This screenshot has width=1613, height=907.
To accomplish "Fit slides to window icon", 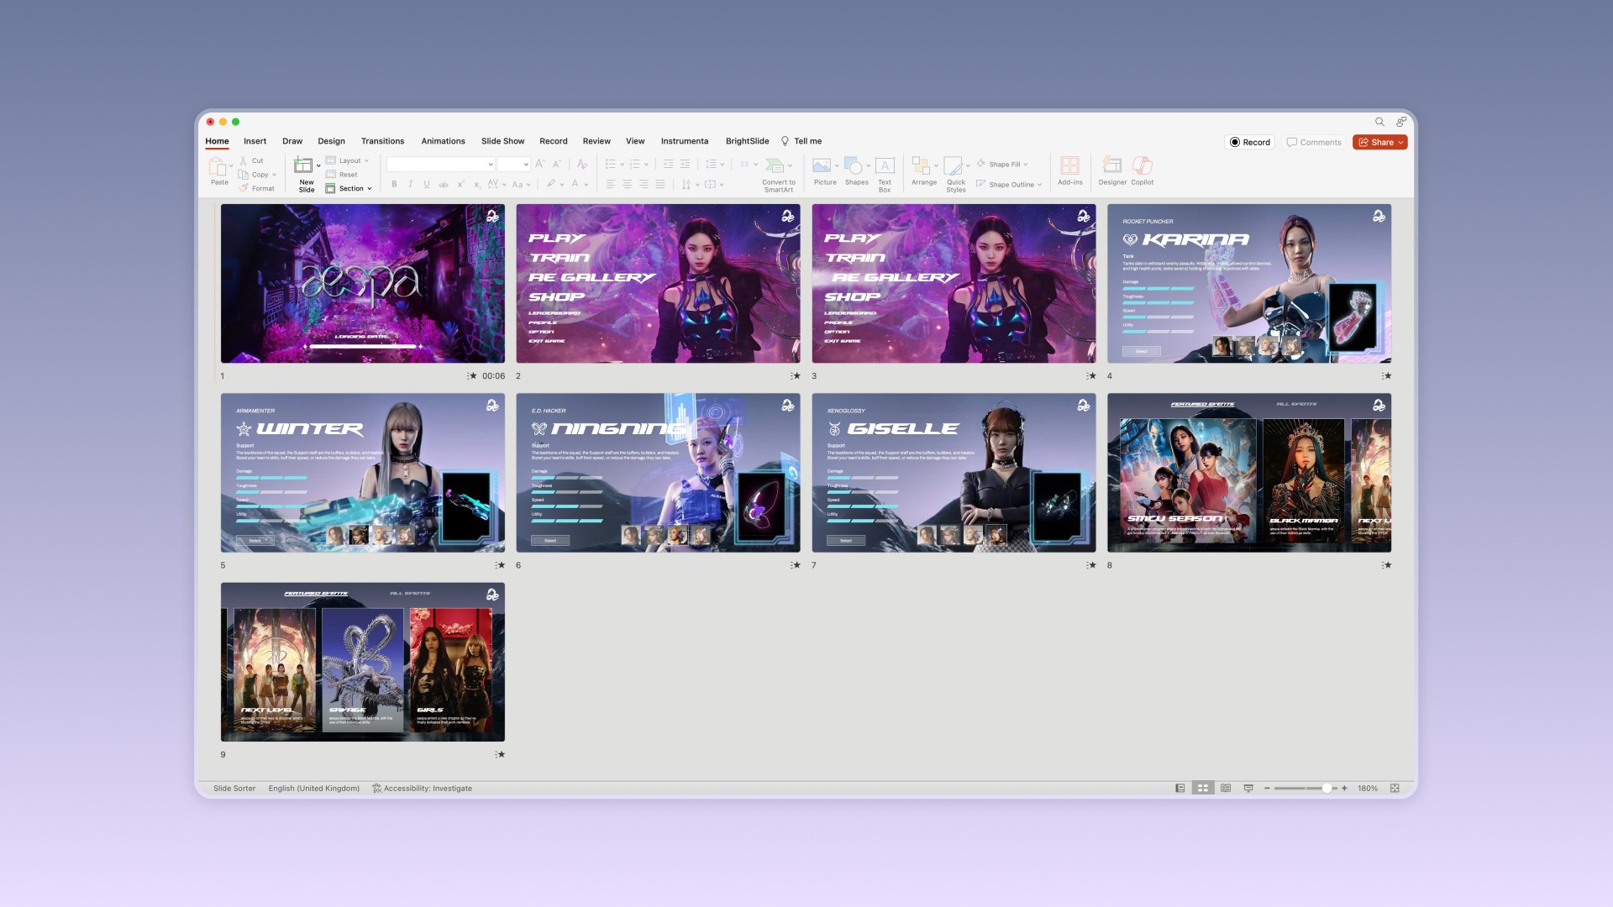I will coord(1395,789).
